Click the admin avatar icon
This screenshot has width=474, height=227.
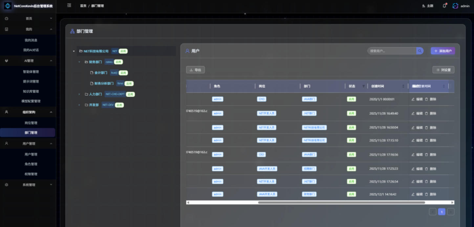(x=455, y=6)
